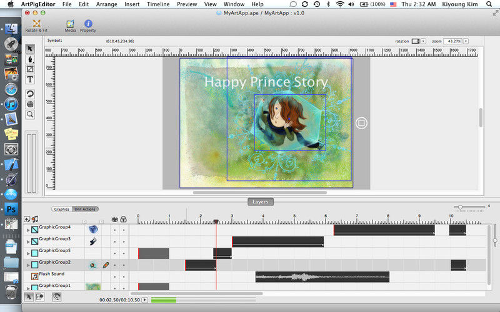This screenshot has width=500, height=312.
Task: Click the timeline zoom slider knob
Action: (460, 207)
